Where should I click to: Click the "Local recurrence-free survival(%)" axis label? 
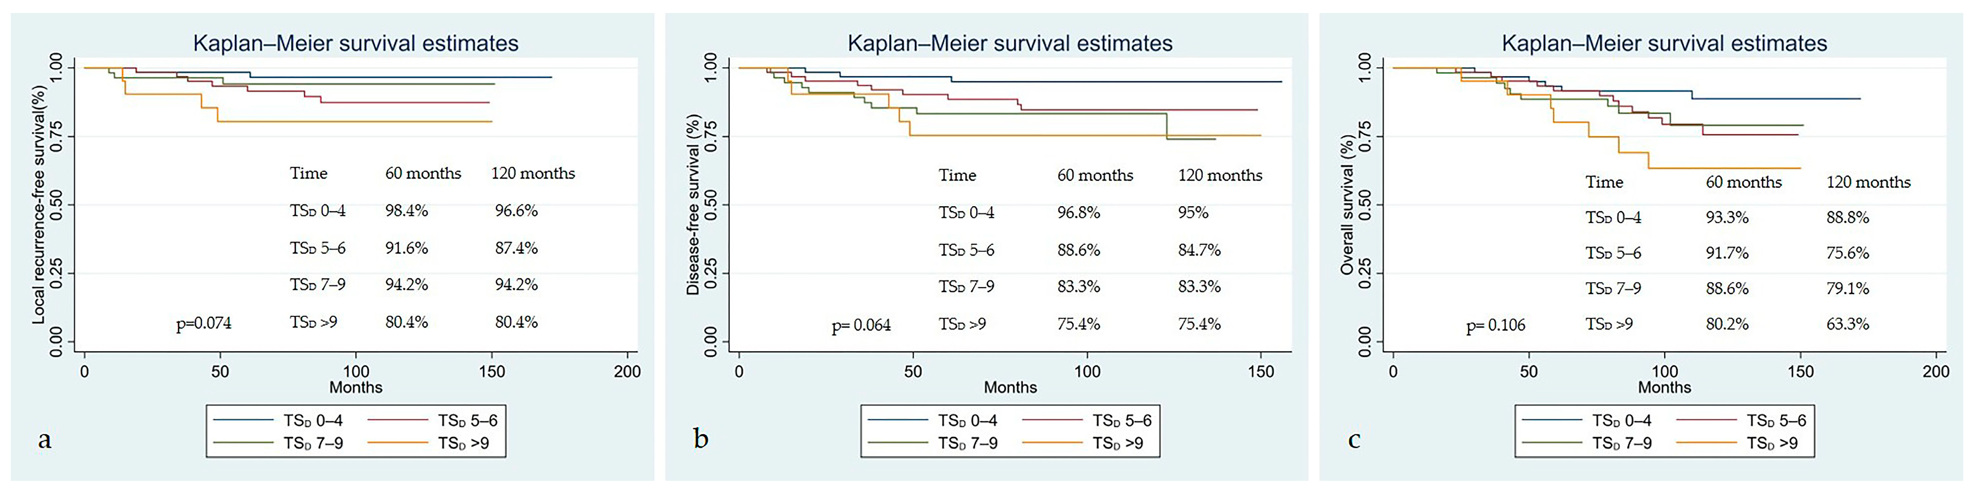click(x=38, y=204)
